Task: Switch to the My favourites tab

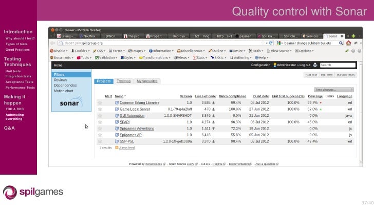Action: [x=147, y=81]
